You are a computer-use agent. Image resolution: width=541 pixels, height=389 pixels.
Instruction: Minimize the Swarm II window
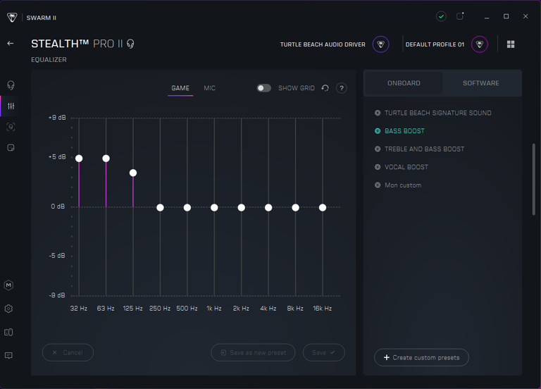point(487,17)
